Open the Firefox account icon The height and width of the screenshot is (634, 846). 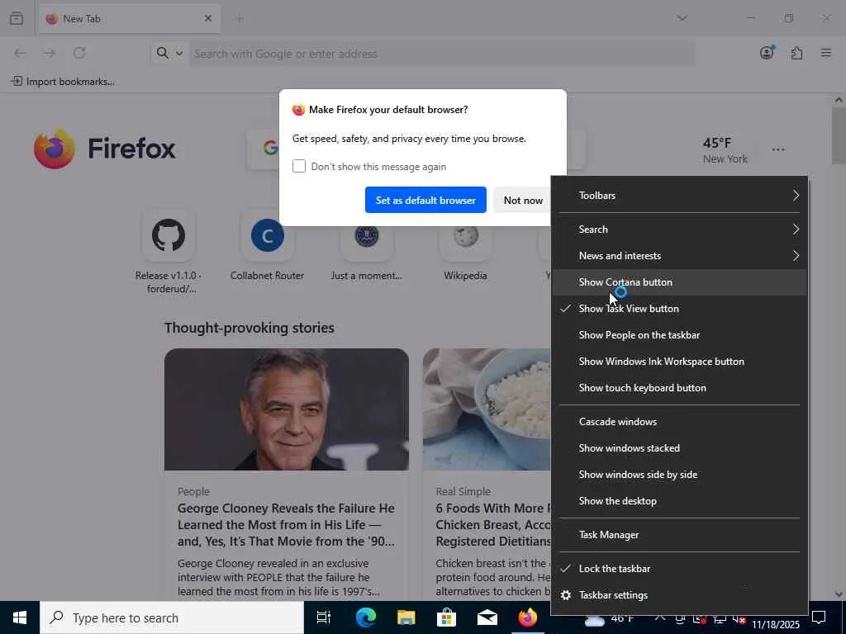pyautogui.click(x=767, y=53)
